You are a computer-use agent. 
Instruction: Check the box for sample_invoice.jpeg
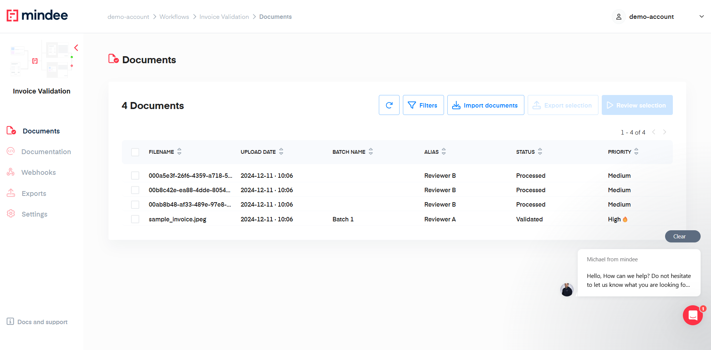[x=135, y=219]
